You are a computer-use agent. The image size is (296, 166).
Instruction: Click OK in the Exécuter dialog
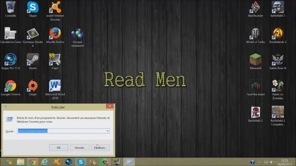(59, 148)
